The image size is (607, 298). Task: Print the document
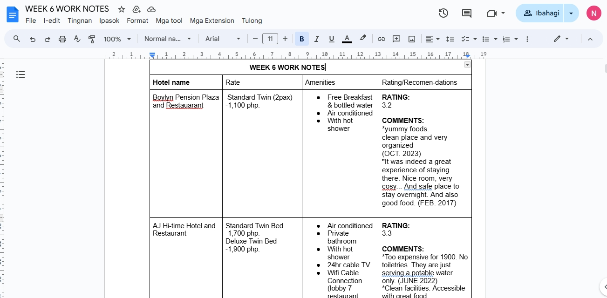tap(62, 39)
